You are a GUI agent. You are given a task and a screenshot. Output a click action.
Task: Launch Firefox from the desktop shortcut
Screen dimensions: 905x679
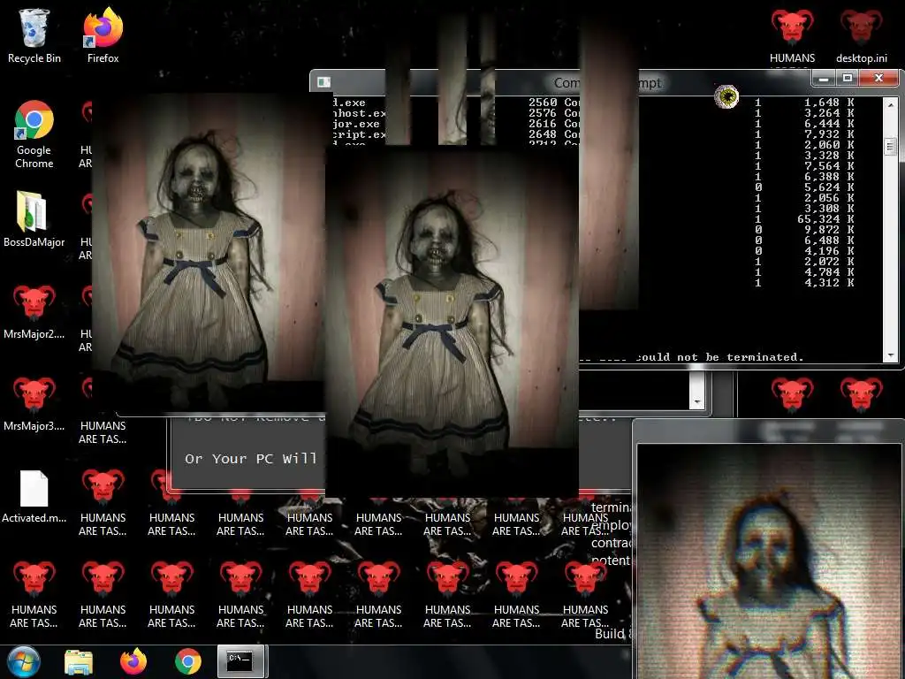[103, 35]
